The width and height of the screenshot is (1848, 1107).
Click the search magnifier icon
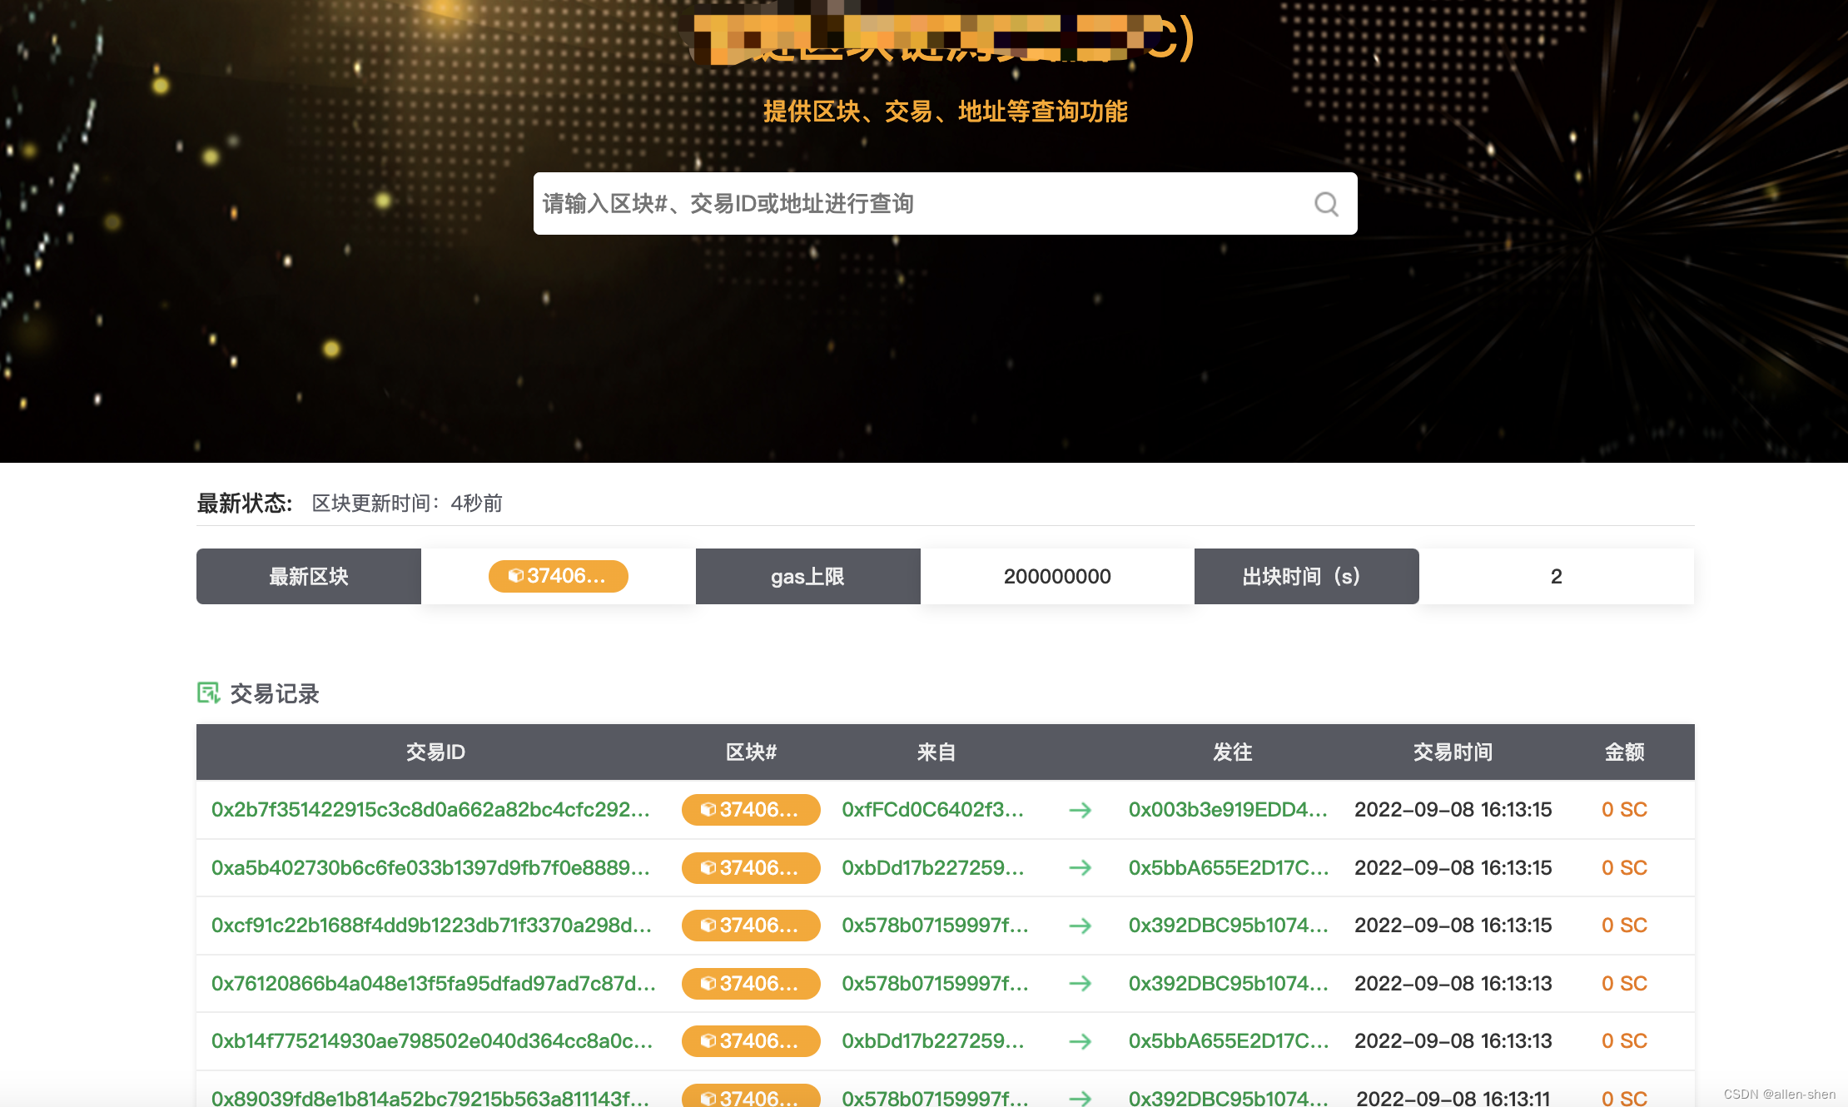click(x=1326, y=204)
